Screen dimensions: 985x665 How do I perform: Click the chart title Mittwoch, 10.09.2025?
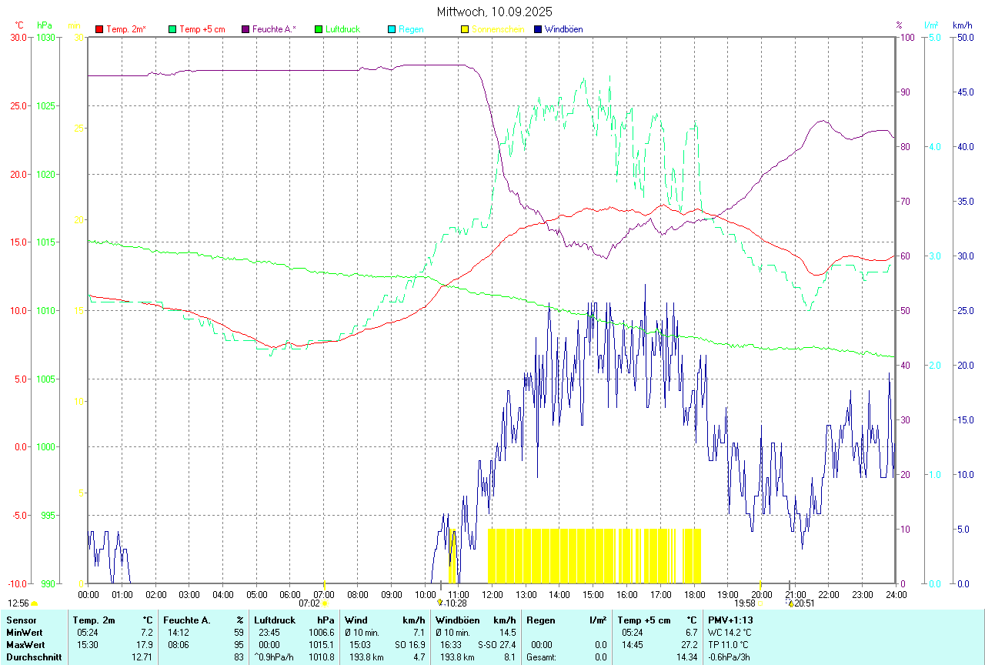click(494, 12)
